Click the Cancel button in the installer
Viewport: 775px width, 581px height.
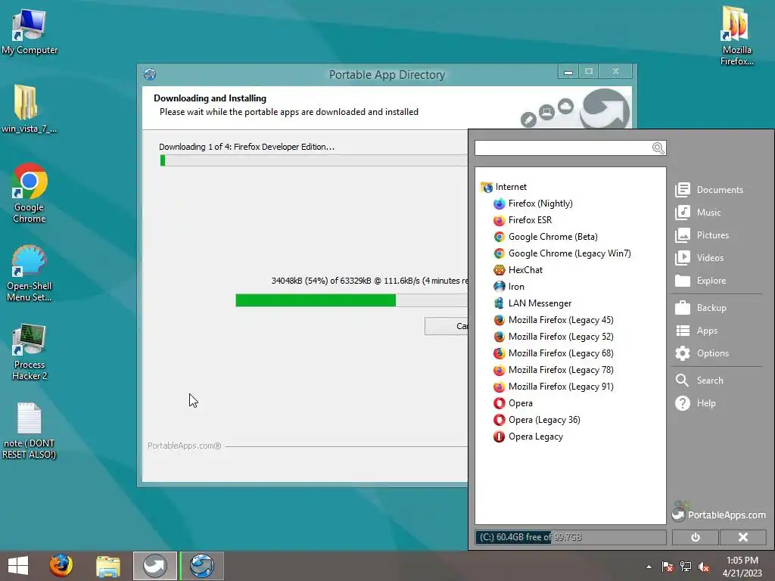click(x=447, y=326)
